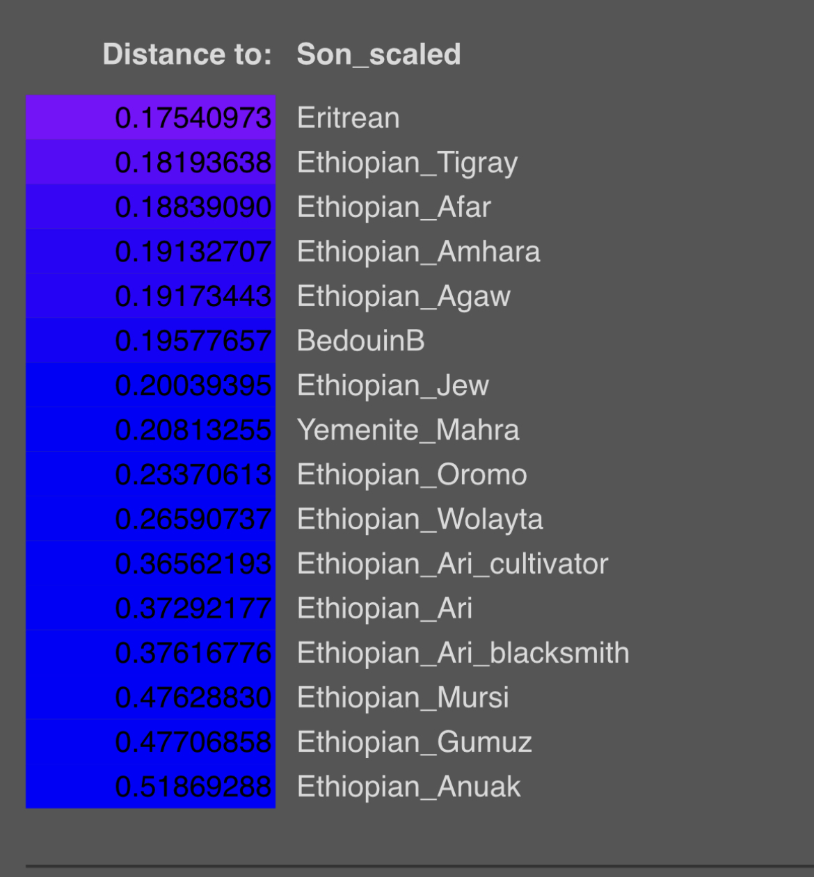
Task: Click the Ethiopian_Jew row label
Action: point(393,385)
